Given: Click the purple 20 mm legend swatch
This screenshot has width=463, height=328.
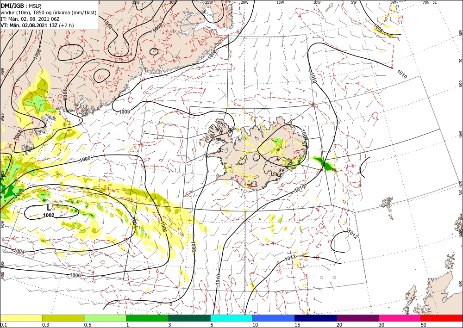Looking at the screenshot, I should 357,318.
